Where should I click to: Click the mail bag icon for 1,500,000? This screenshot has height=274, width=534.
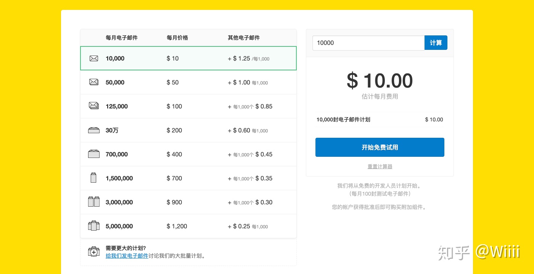[x=93, y=178]
